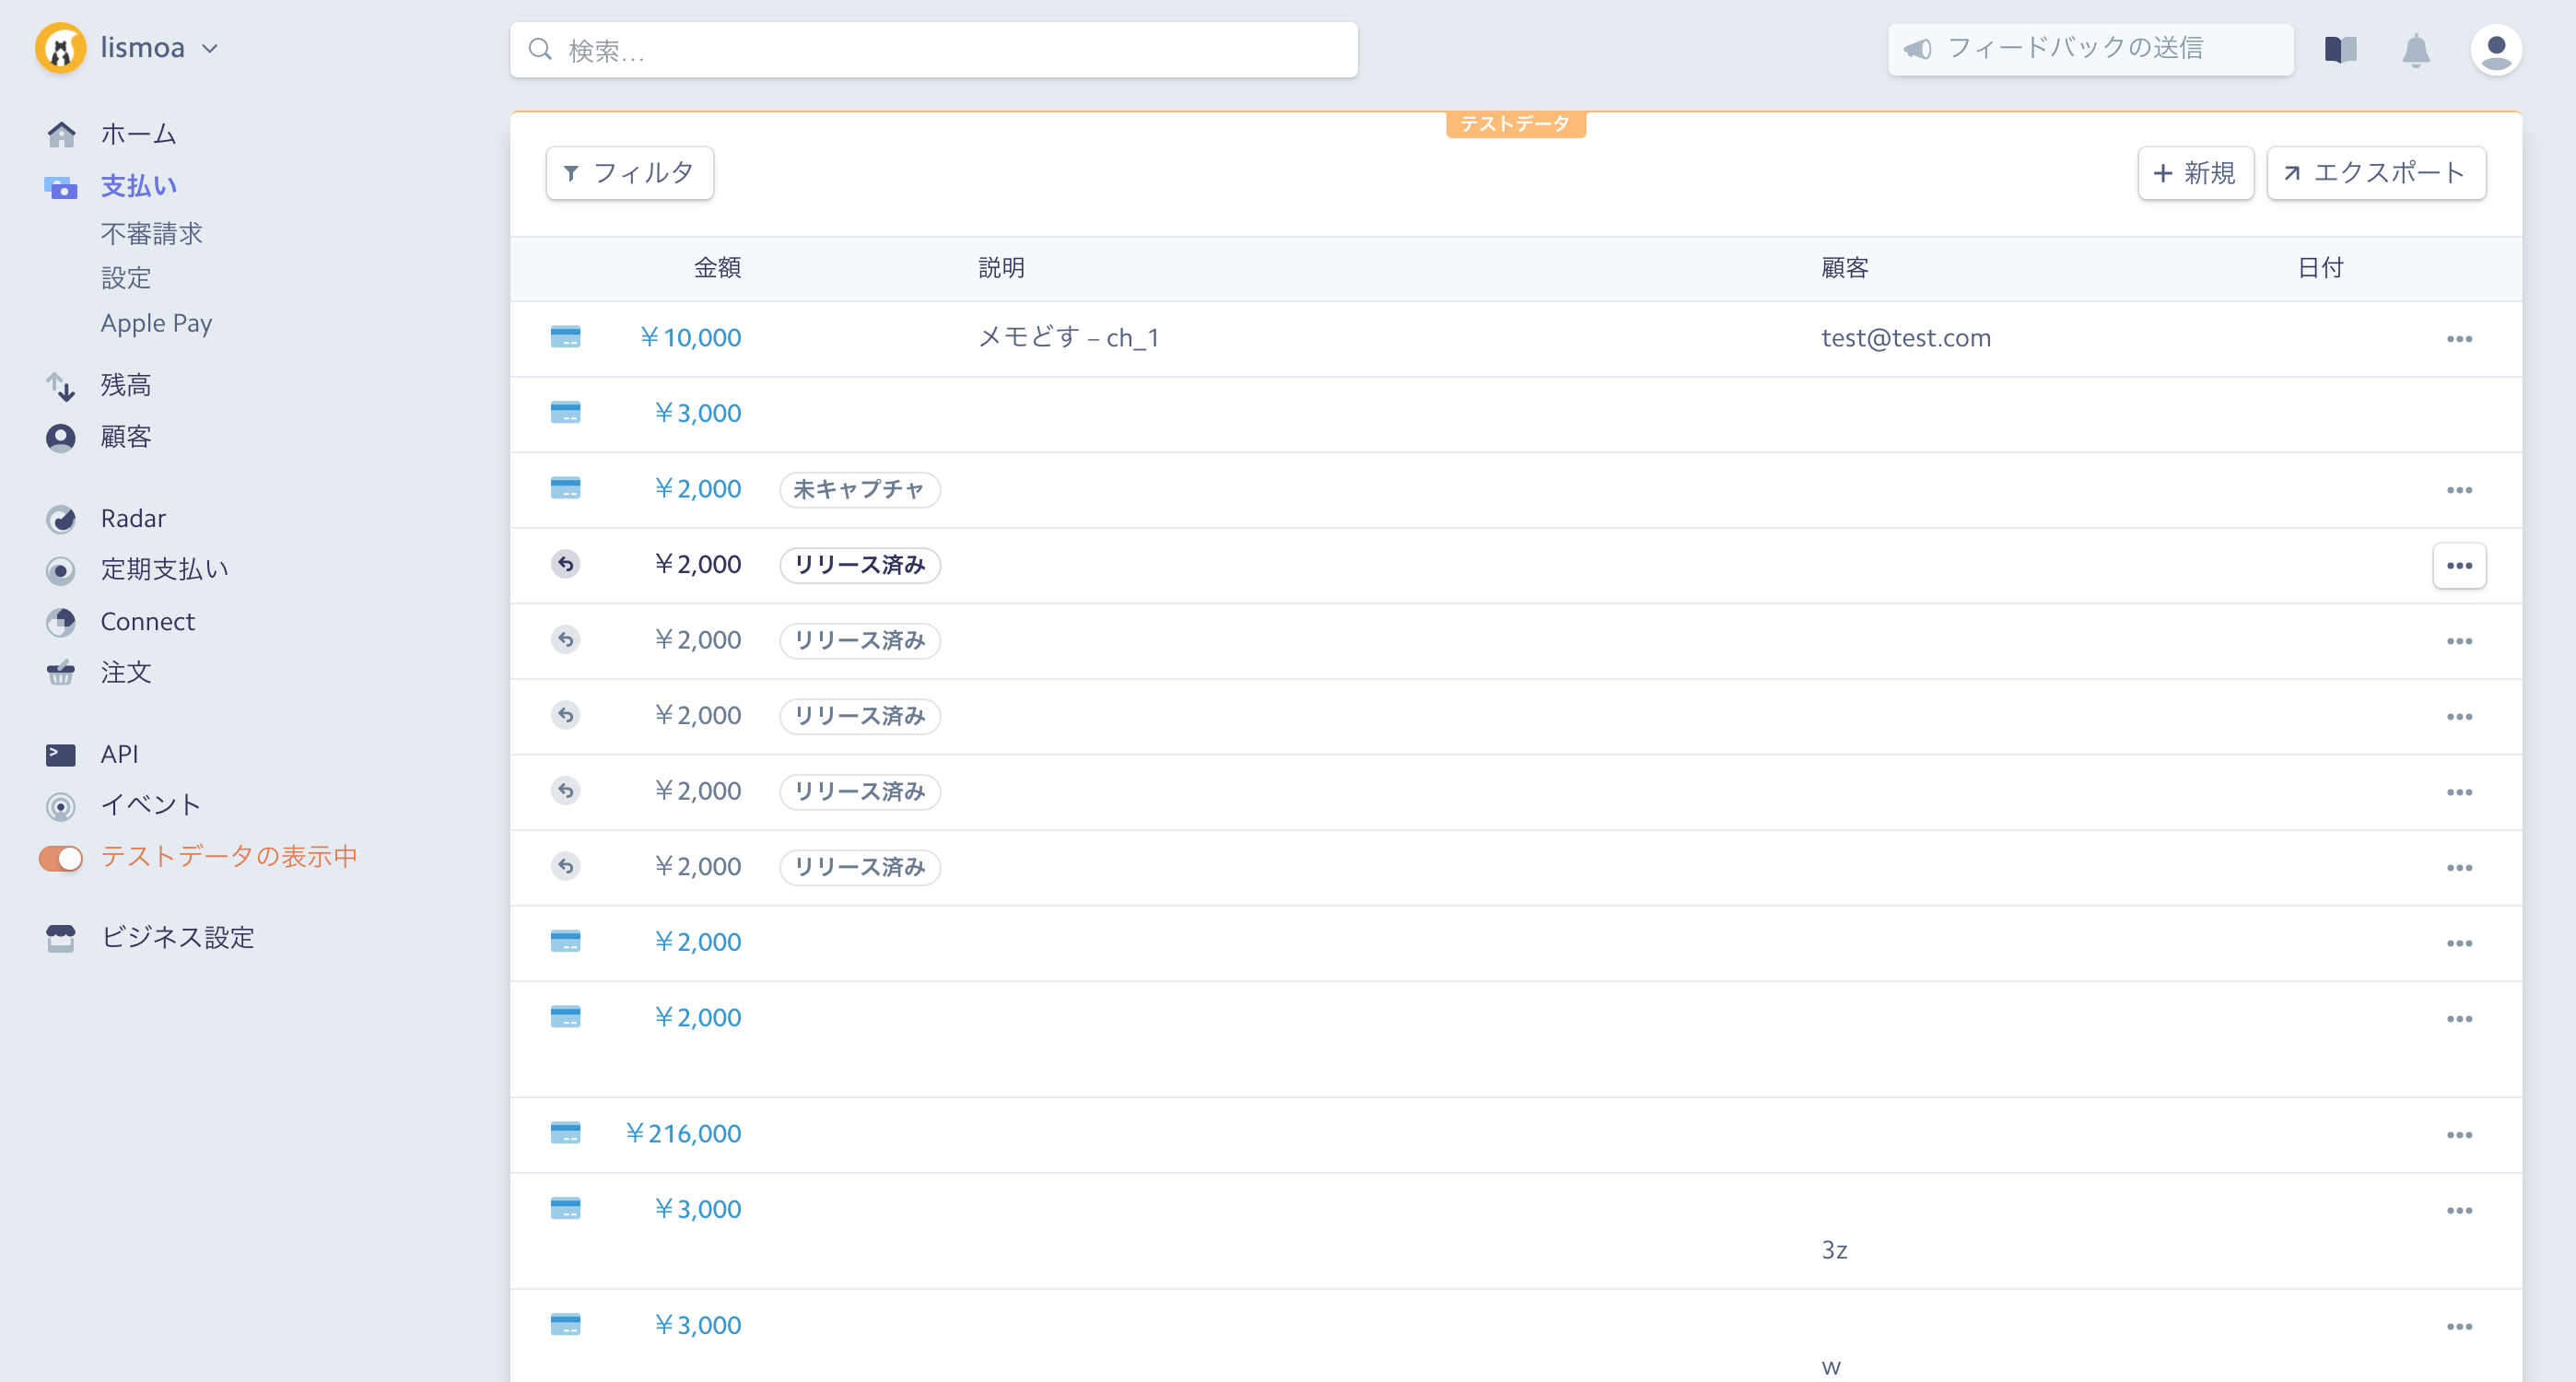The image size is (2576, 1382).
Task: Click the Radar icon in sidebar
Action: 61,519
